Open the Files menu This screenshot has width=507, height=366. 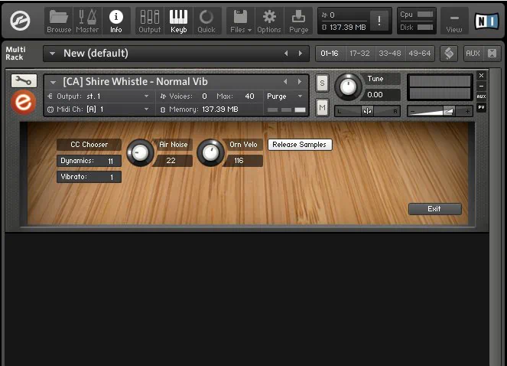[x=241, y=21]
